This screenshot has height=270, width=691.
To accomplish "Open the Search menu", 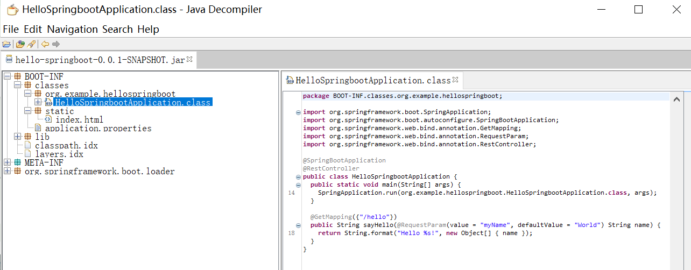I will [117, 30].
